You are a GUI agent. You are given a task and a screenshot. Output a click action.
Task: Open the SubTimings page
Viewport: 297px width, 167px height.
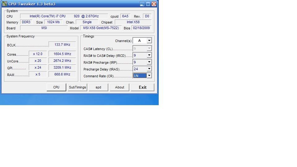point(77,87)
